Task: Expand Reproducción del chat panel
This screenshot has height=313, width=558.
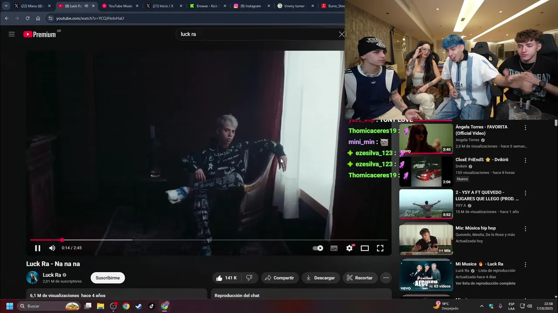Action: click(x=301, y=294)
